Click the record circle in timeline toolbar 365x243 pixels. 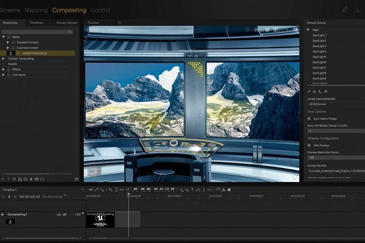tap(229, 190)
